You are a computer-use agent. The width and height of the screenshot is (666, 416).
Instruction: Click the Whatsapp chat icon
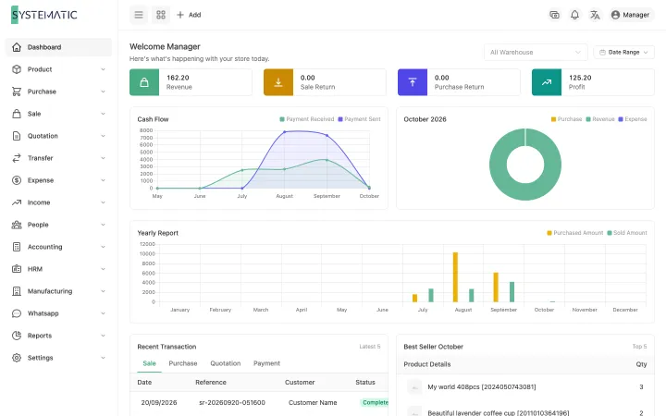point(17,313)
